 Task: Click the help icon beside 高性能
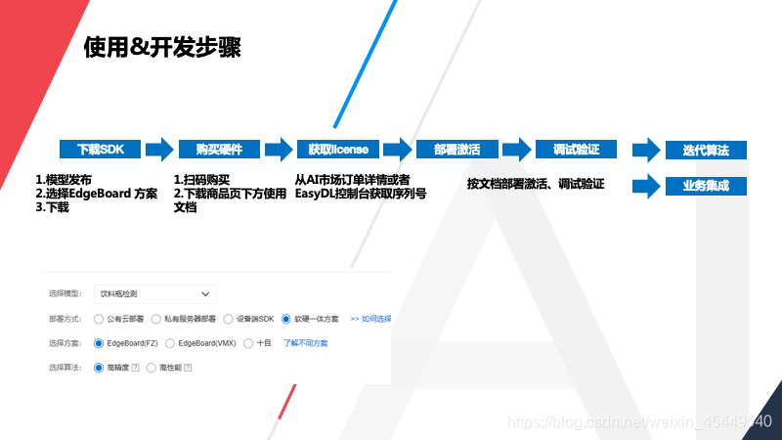pos(188,368)
